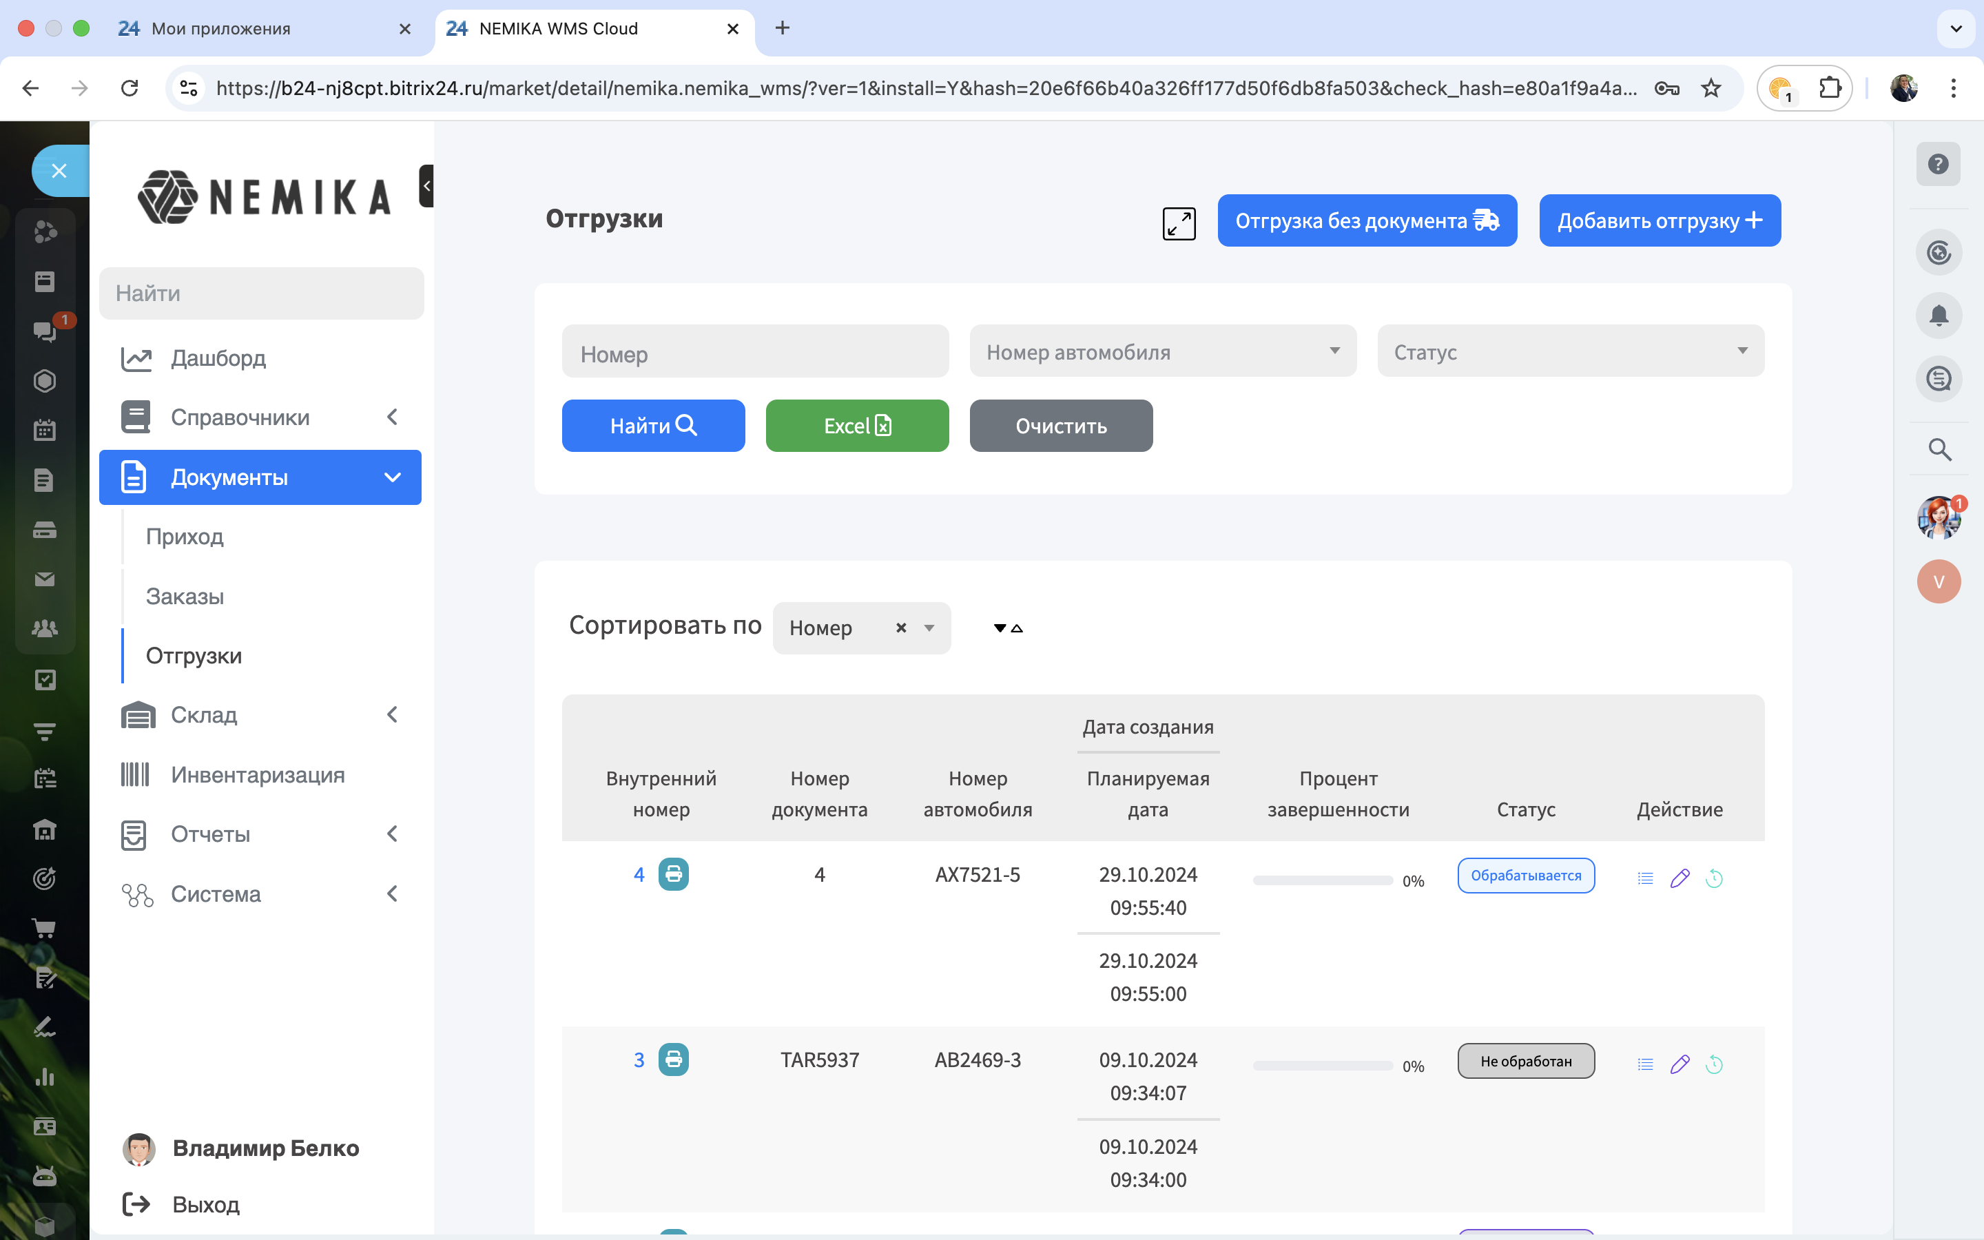This screenshot has width=1984, height=1240.
Task: Click the pencil edit icon for shipment 3
Action: coord(1679,1064)
